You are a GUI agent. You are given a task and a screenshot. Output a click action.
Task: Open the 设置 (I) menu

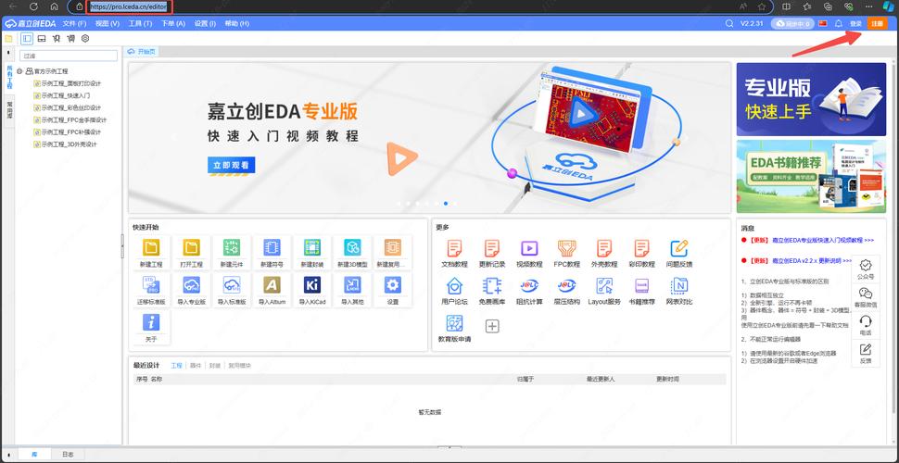click(x=205, y=23)
